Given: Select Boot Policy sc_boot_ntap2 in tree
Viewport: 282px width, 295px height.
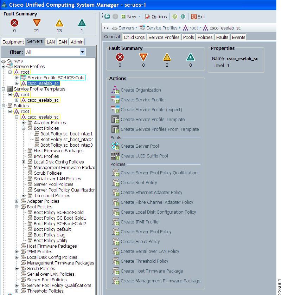Looking at the screenshot, I should point(66,139).
